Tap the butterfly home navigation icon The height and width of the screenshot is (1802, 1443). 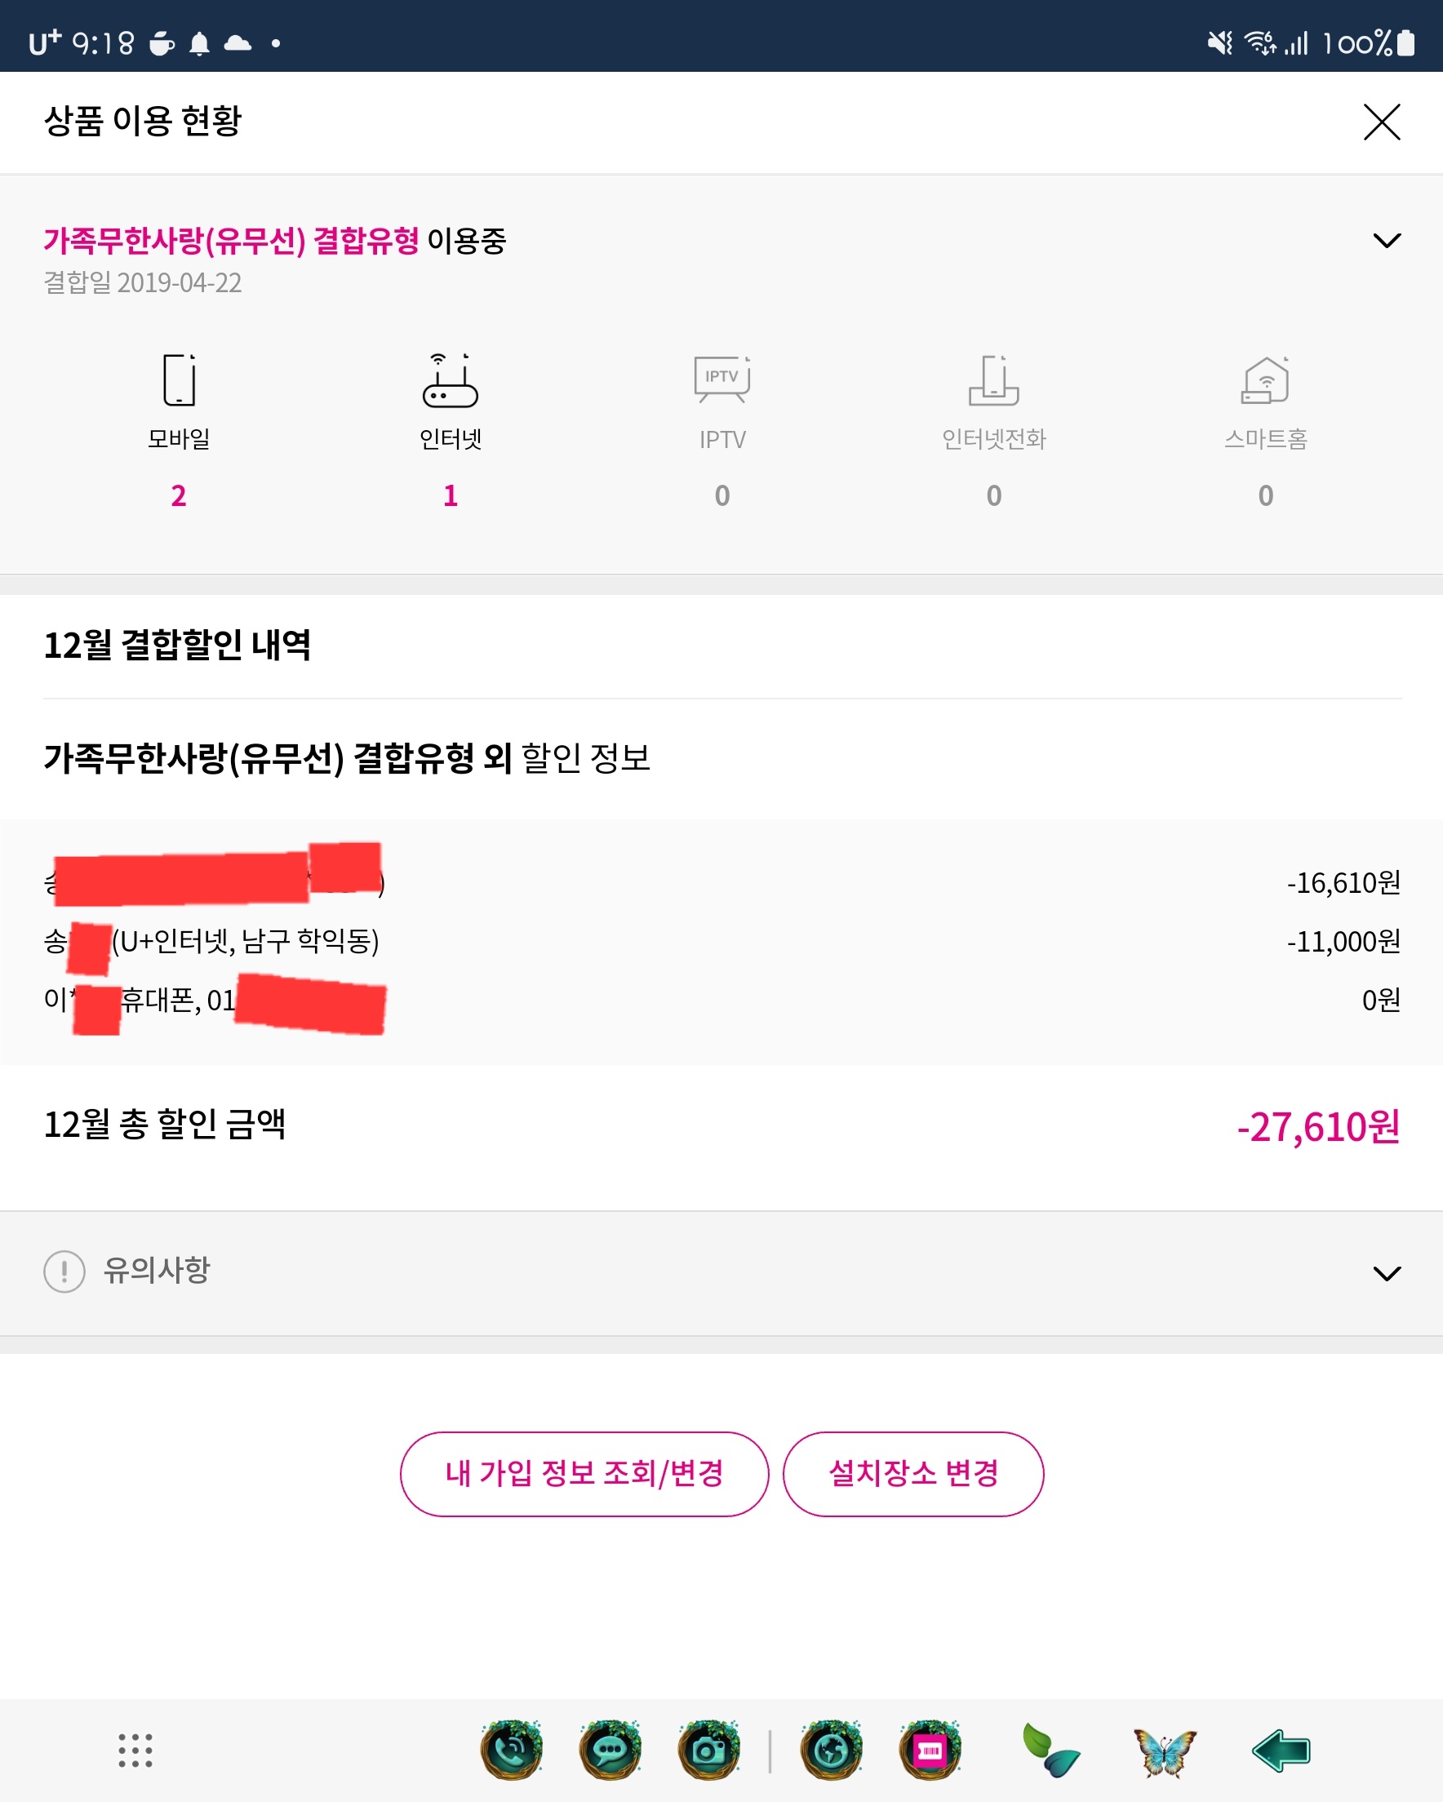(x=1165, y=1752)
